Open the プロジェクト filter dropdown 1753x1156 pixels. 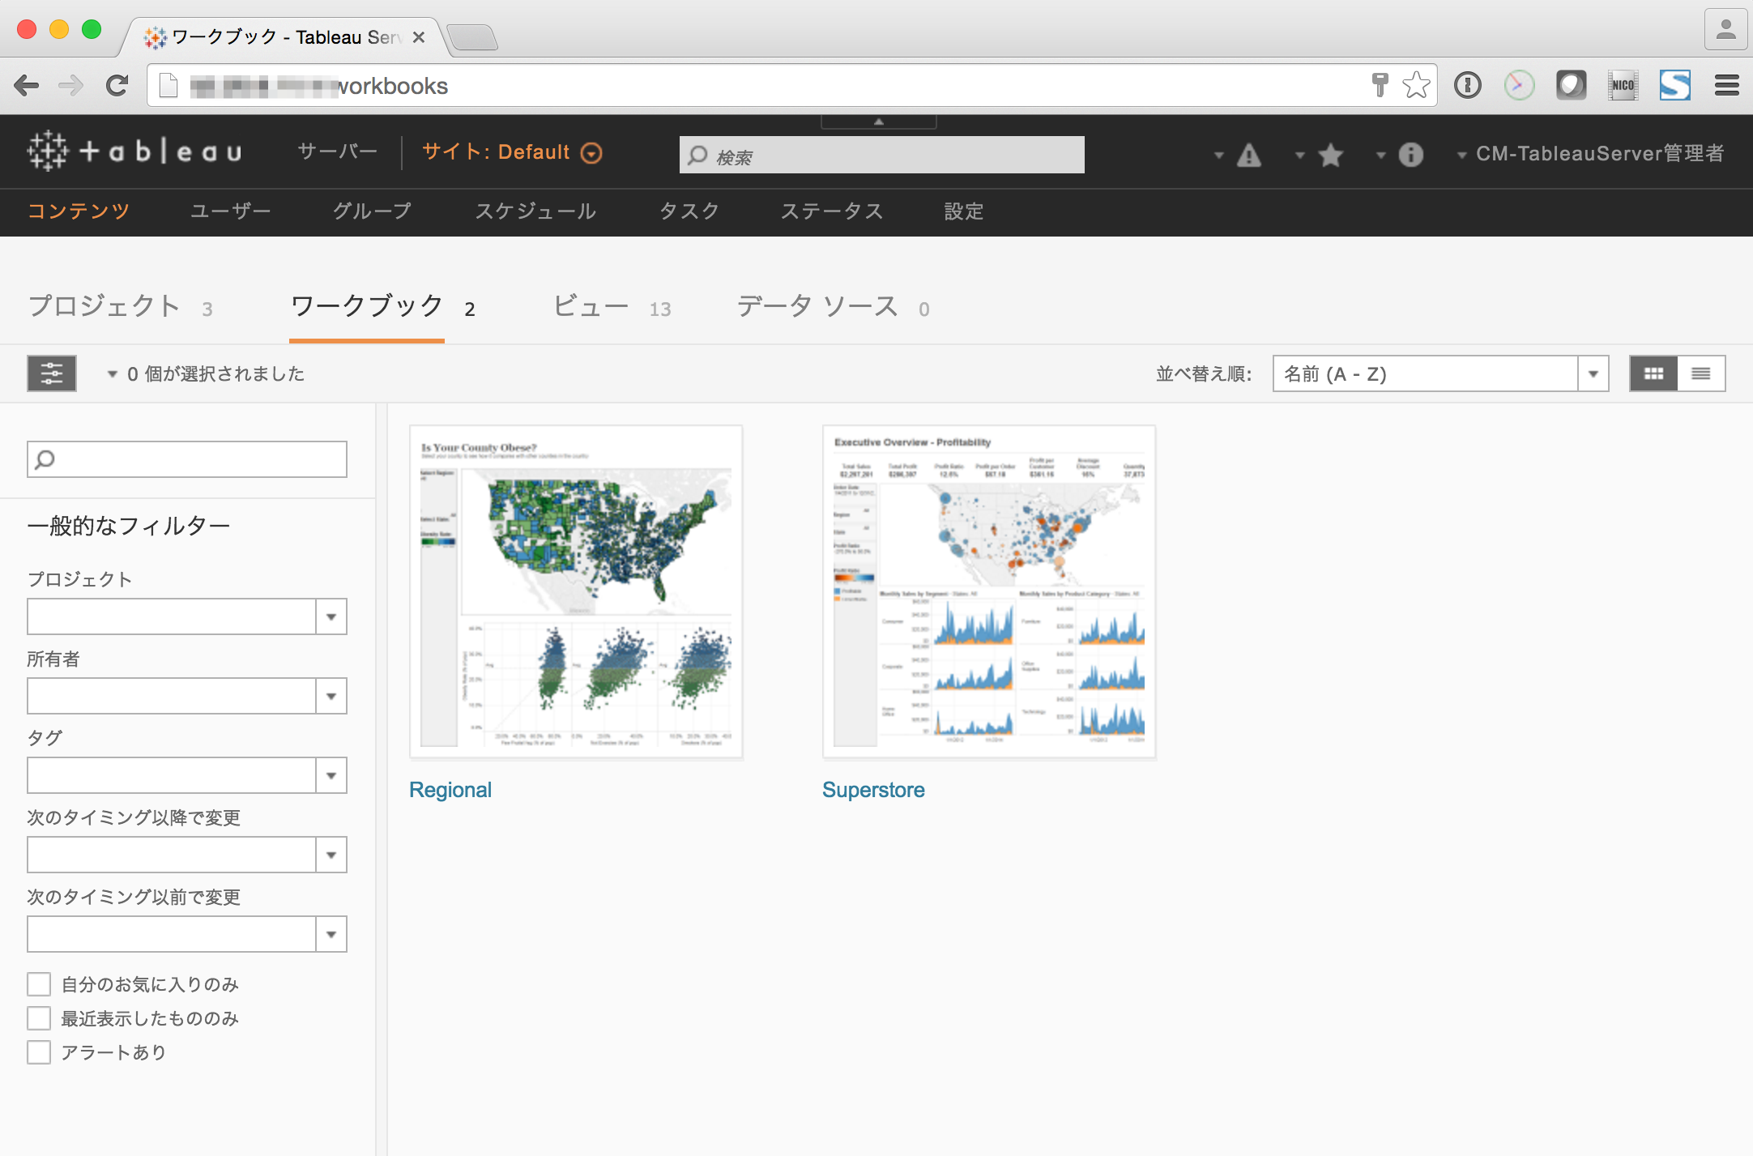(330, 616)
